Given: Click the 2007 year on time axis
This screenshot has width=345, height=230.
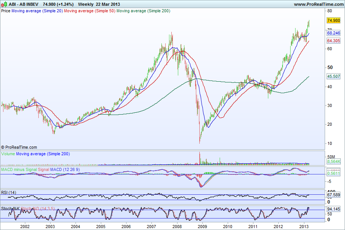Looking at the screenshot, I should click(151, 227).
